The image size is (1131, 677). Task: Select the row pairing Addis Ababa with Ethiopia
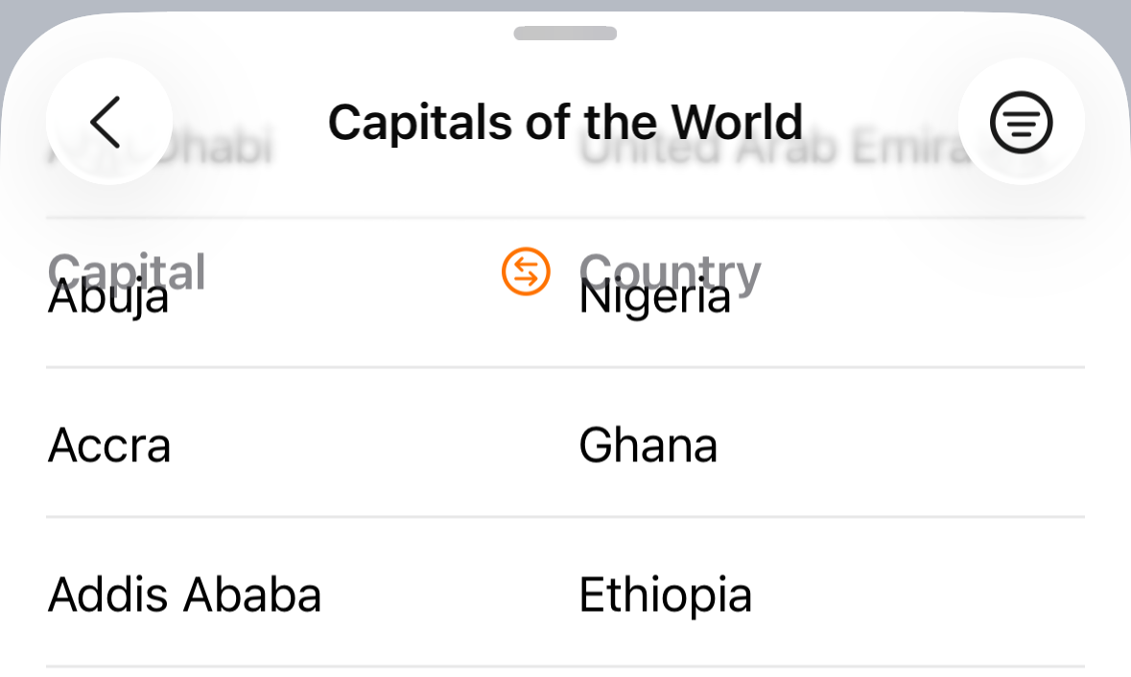[565, 593]
